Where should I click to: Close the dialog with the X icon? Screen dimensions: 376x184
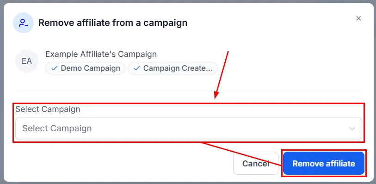[x=358, y=18]
